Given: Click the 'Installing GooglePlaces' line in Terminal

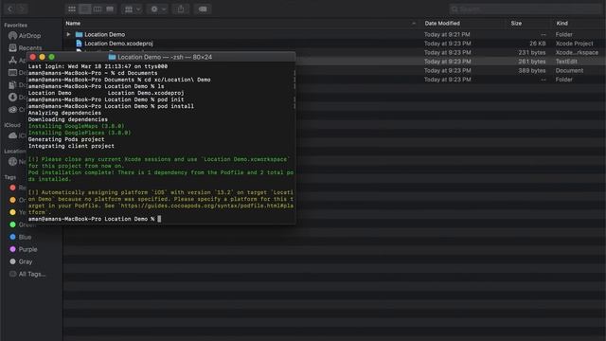Looking at the screenshot, I should tap(80, 133).
